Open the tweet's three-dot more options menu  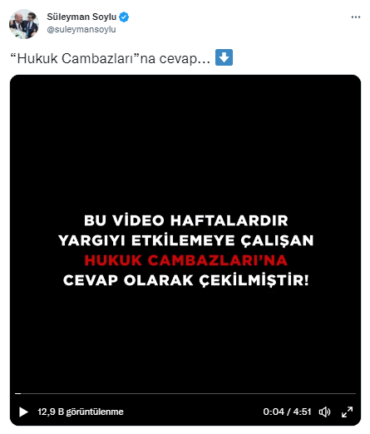[x=356, y=17]
